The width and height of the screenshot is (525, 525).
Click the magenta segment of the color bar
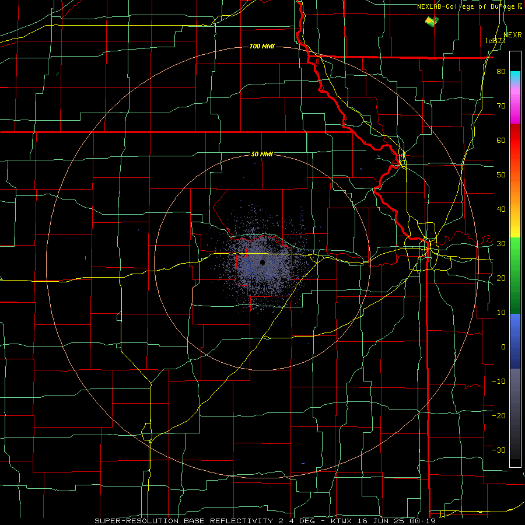[515, 107]
